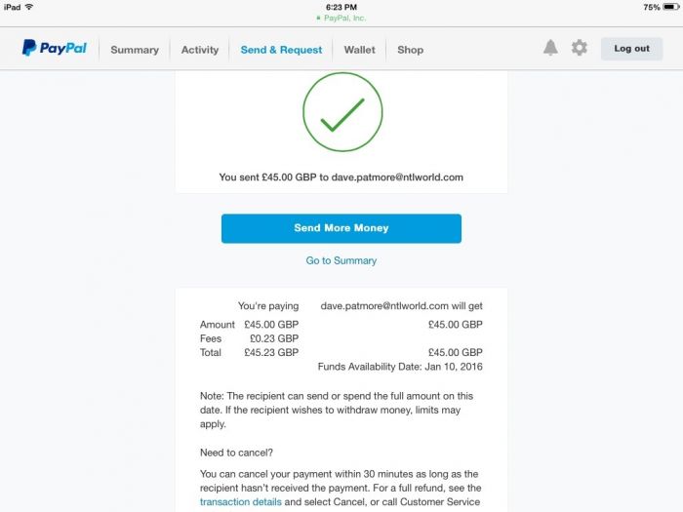Open the notifications bell icon
Image resolution: width=683 pixels, height=512 pixels.
550,48
